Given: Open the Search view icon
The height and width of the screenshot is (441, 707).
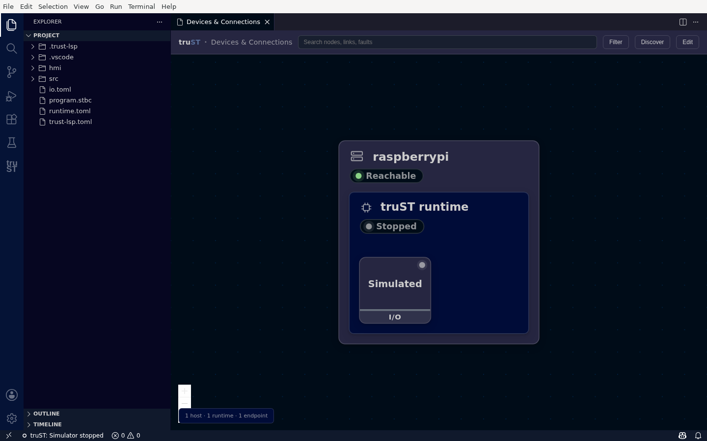Looking at the screenshot, I should (x=12, y=49).
